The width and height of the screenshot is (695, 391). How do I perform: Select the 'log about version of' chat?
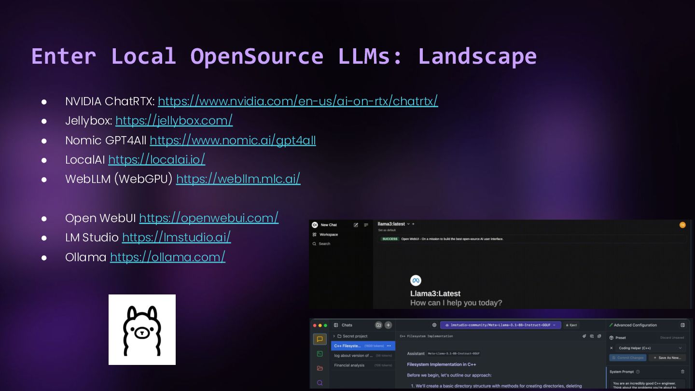tap(363, 356)
